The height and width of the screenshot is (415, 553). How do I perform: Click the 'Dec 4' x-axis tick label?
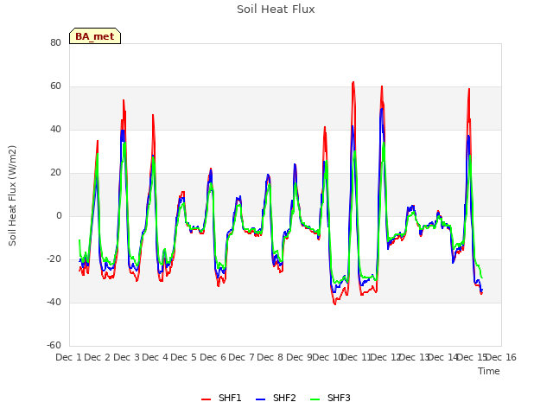pyautogui.click(x=155, y=357)
